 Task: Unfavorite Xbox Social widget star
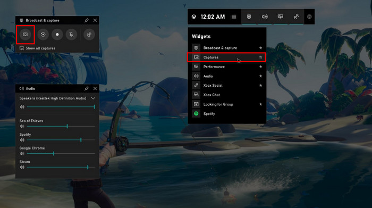tap(260, 86)
